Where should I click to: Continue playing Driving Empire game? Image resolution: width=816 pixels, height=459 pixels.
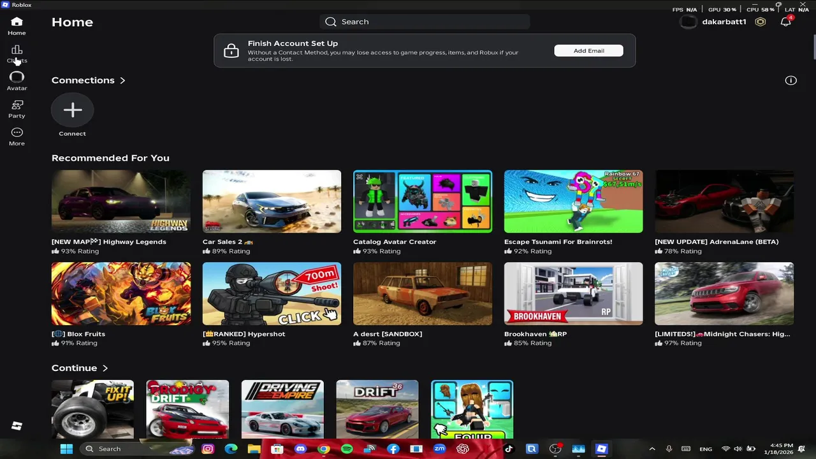(282, 409)
